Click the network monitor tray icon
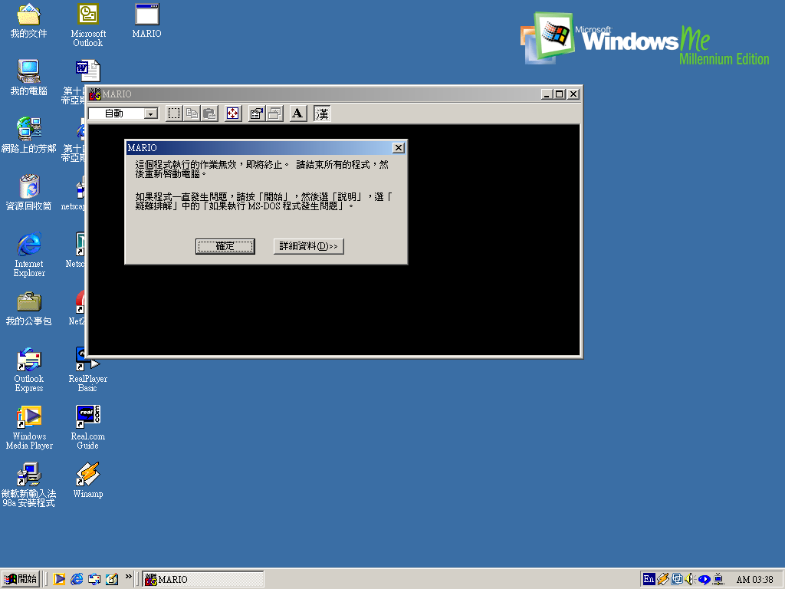This screenshot has width=785, height=589. pos(718,579)
